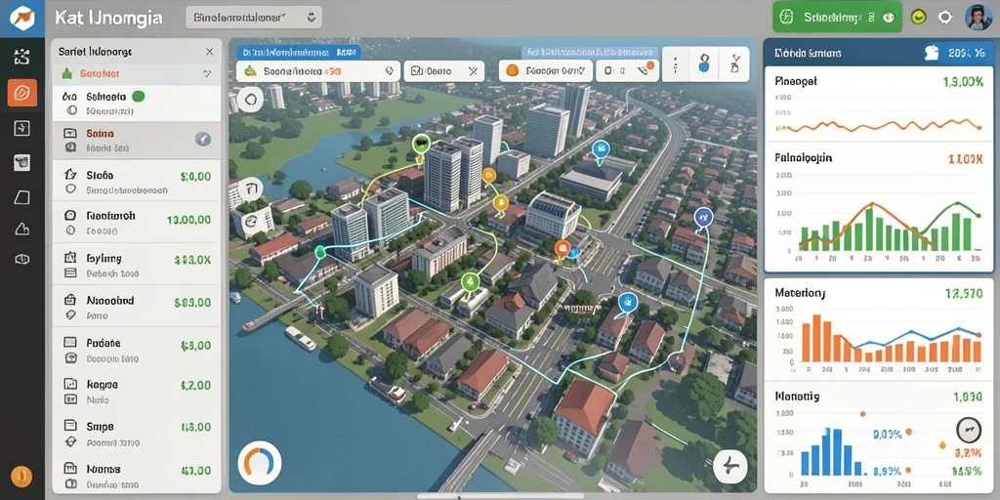This screenshot has height=500, width=1000.
Task: Open the blue map tab at upper left
Action: (299, 53)
